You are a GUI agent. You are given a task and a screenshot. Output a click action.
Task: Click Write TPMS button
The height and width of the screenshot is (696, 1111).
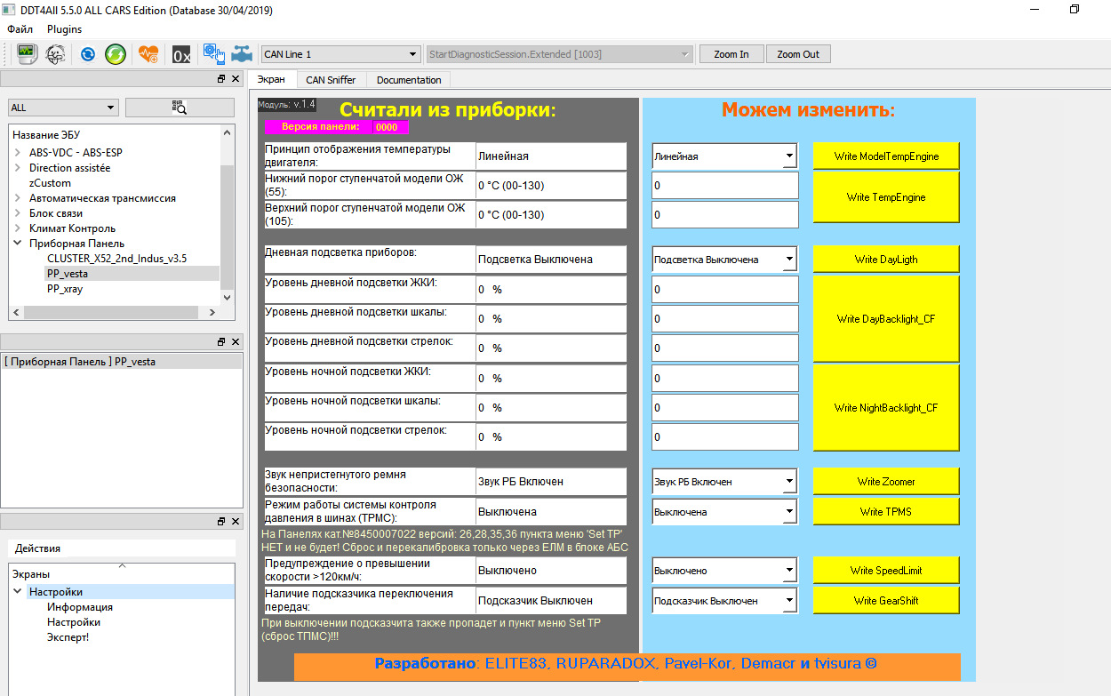tap(886, 512)
